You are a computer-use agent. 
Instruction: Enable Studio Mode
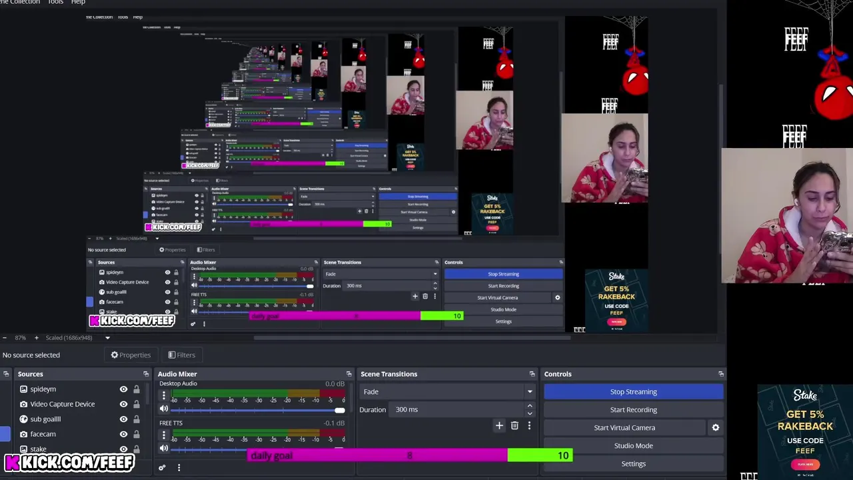point(633,446)
